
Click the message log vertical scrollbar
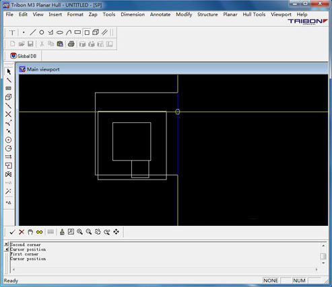pyautogui.click(x=323, y=255)
